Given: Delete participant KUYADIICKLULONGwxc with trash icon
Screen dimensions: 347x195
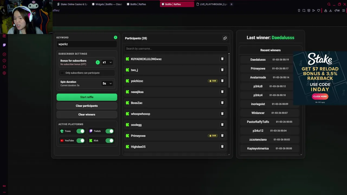Looking at the screenshot, I should [x=222, y=59].
